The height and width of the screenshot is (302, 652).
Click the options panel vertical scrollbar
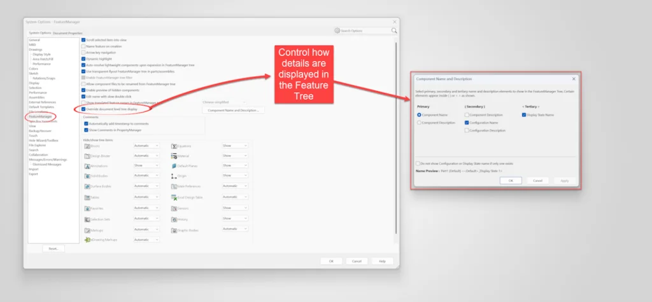coord(396,137)
